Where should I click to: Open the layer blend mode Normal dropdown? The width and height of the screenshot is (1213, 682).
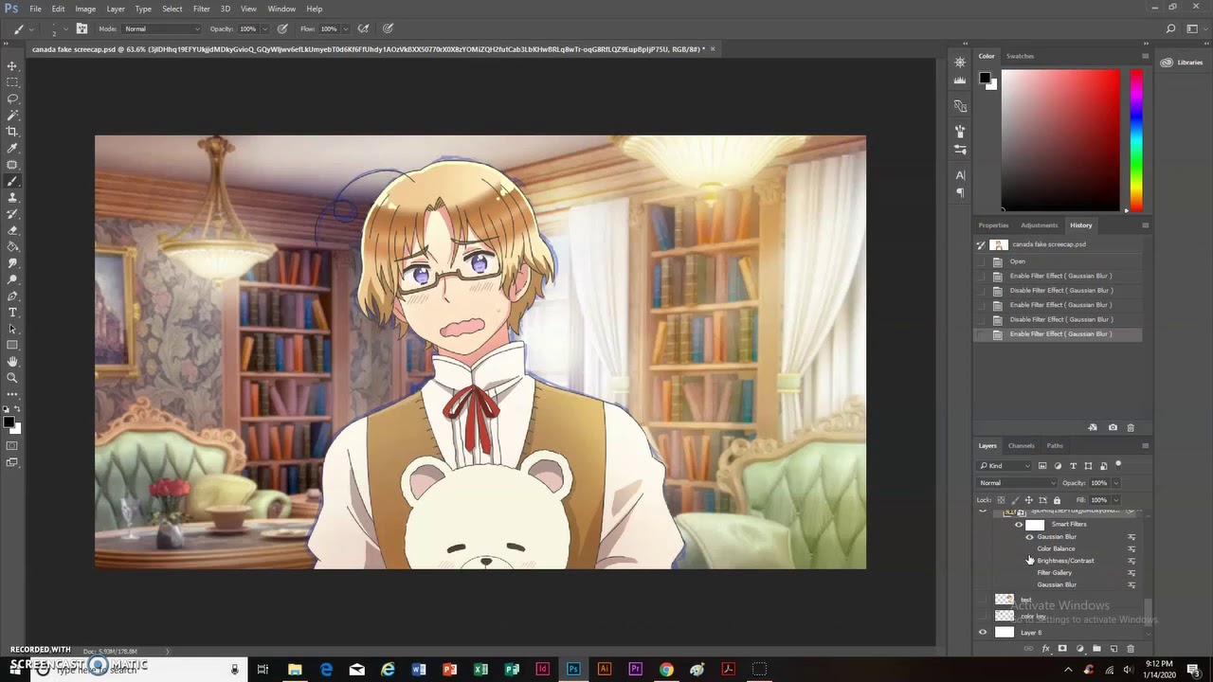(x=1017, y=483)
